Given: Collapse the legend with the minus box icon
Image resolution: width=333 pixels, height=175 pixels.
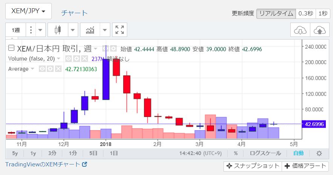Looking at the screenshot, I should pyautogui.click(x=11, y=48).
